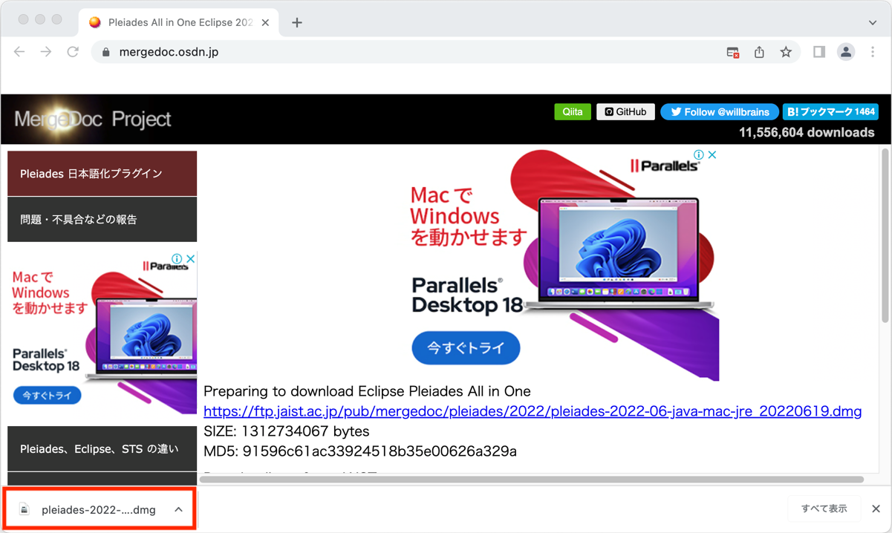Click the address bar showing mergedoc.osdn.jp

point(408,52)
